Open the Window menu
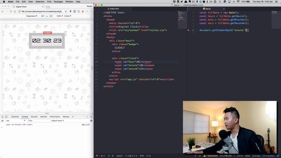The image size is (281, 158). 69,2
